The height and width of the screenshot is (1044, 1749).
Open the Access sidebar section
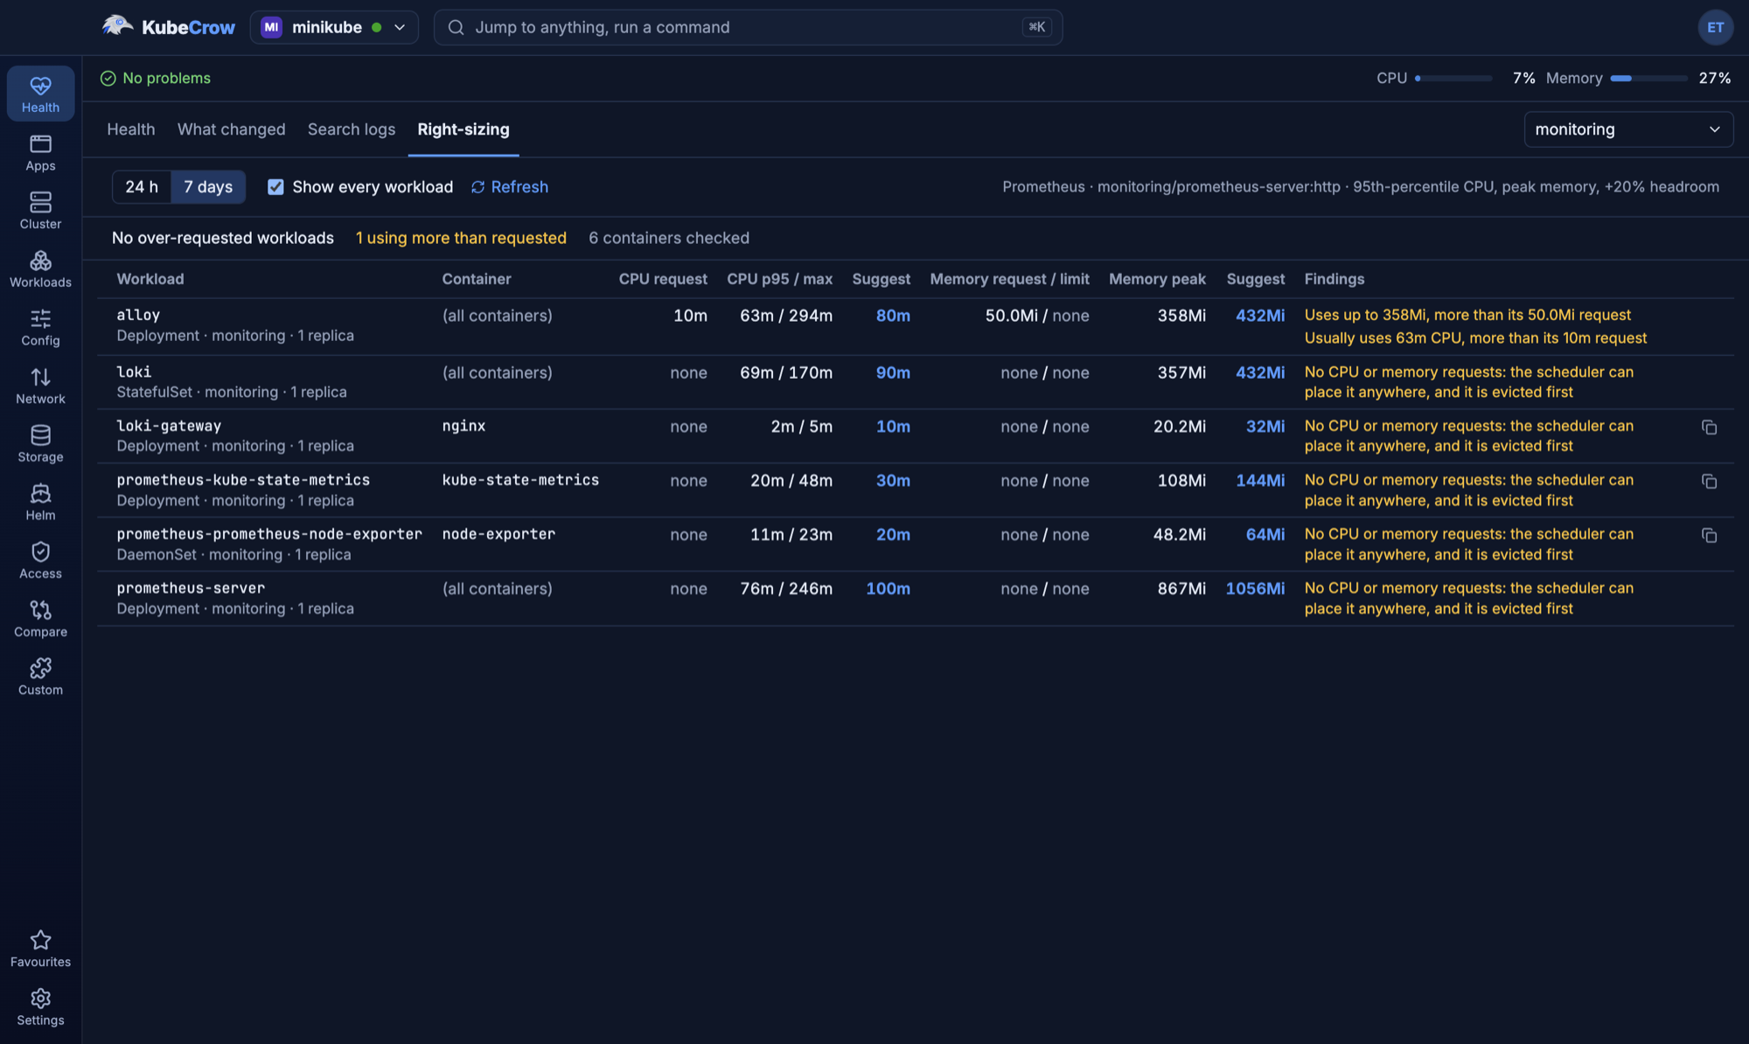click(40, 560)
